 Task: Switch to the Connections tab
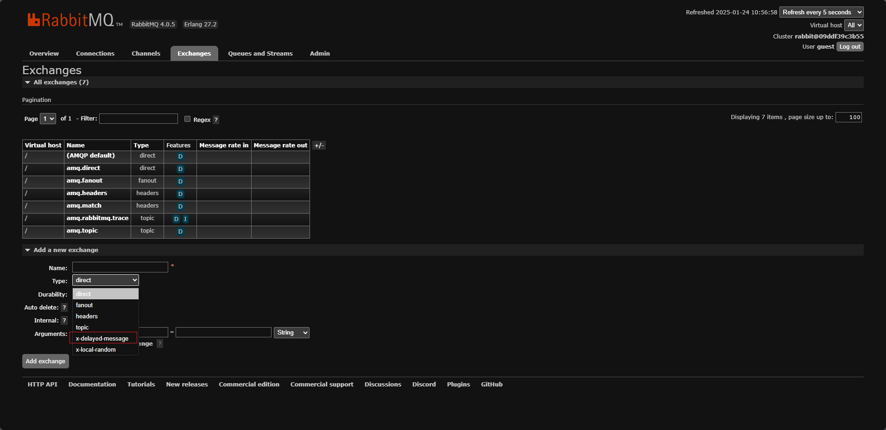point(95,54)
